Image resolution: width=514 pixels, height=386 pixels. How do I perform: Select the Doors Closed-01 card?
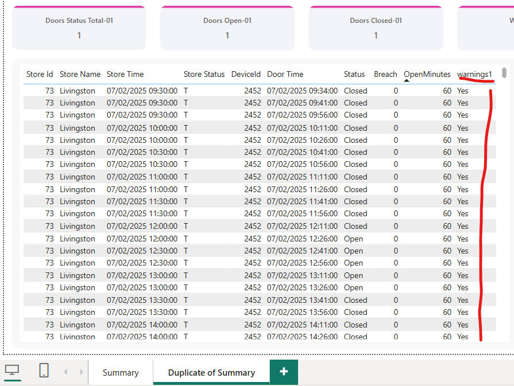point(376,28)
